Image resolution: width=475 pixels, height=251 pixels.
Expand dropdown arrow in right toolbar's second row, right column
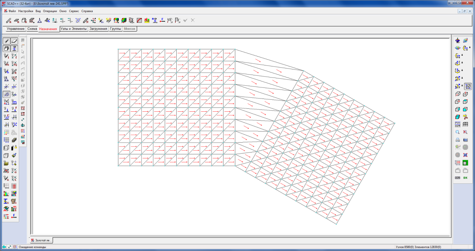[470, 48]
